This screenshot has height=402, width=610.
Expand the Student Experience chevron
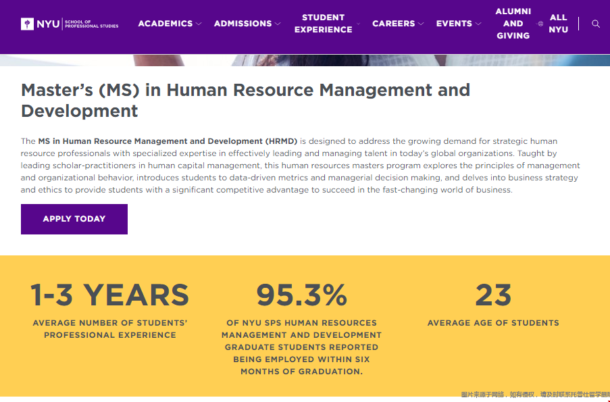pyautogui.click(x=358, y=24)
